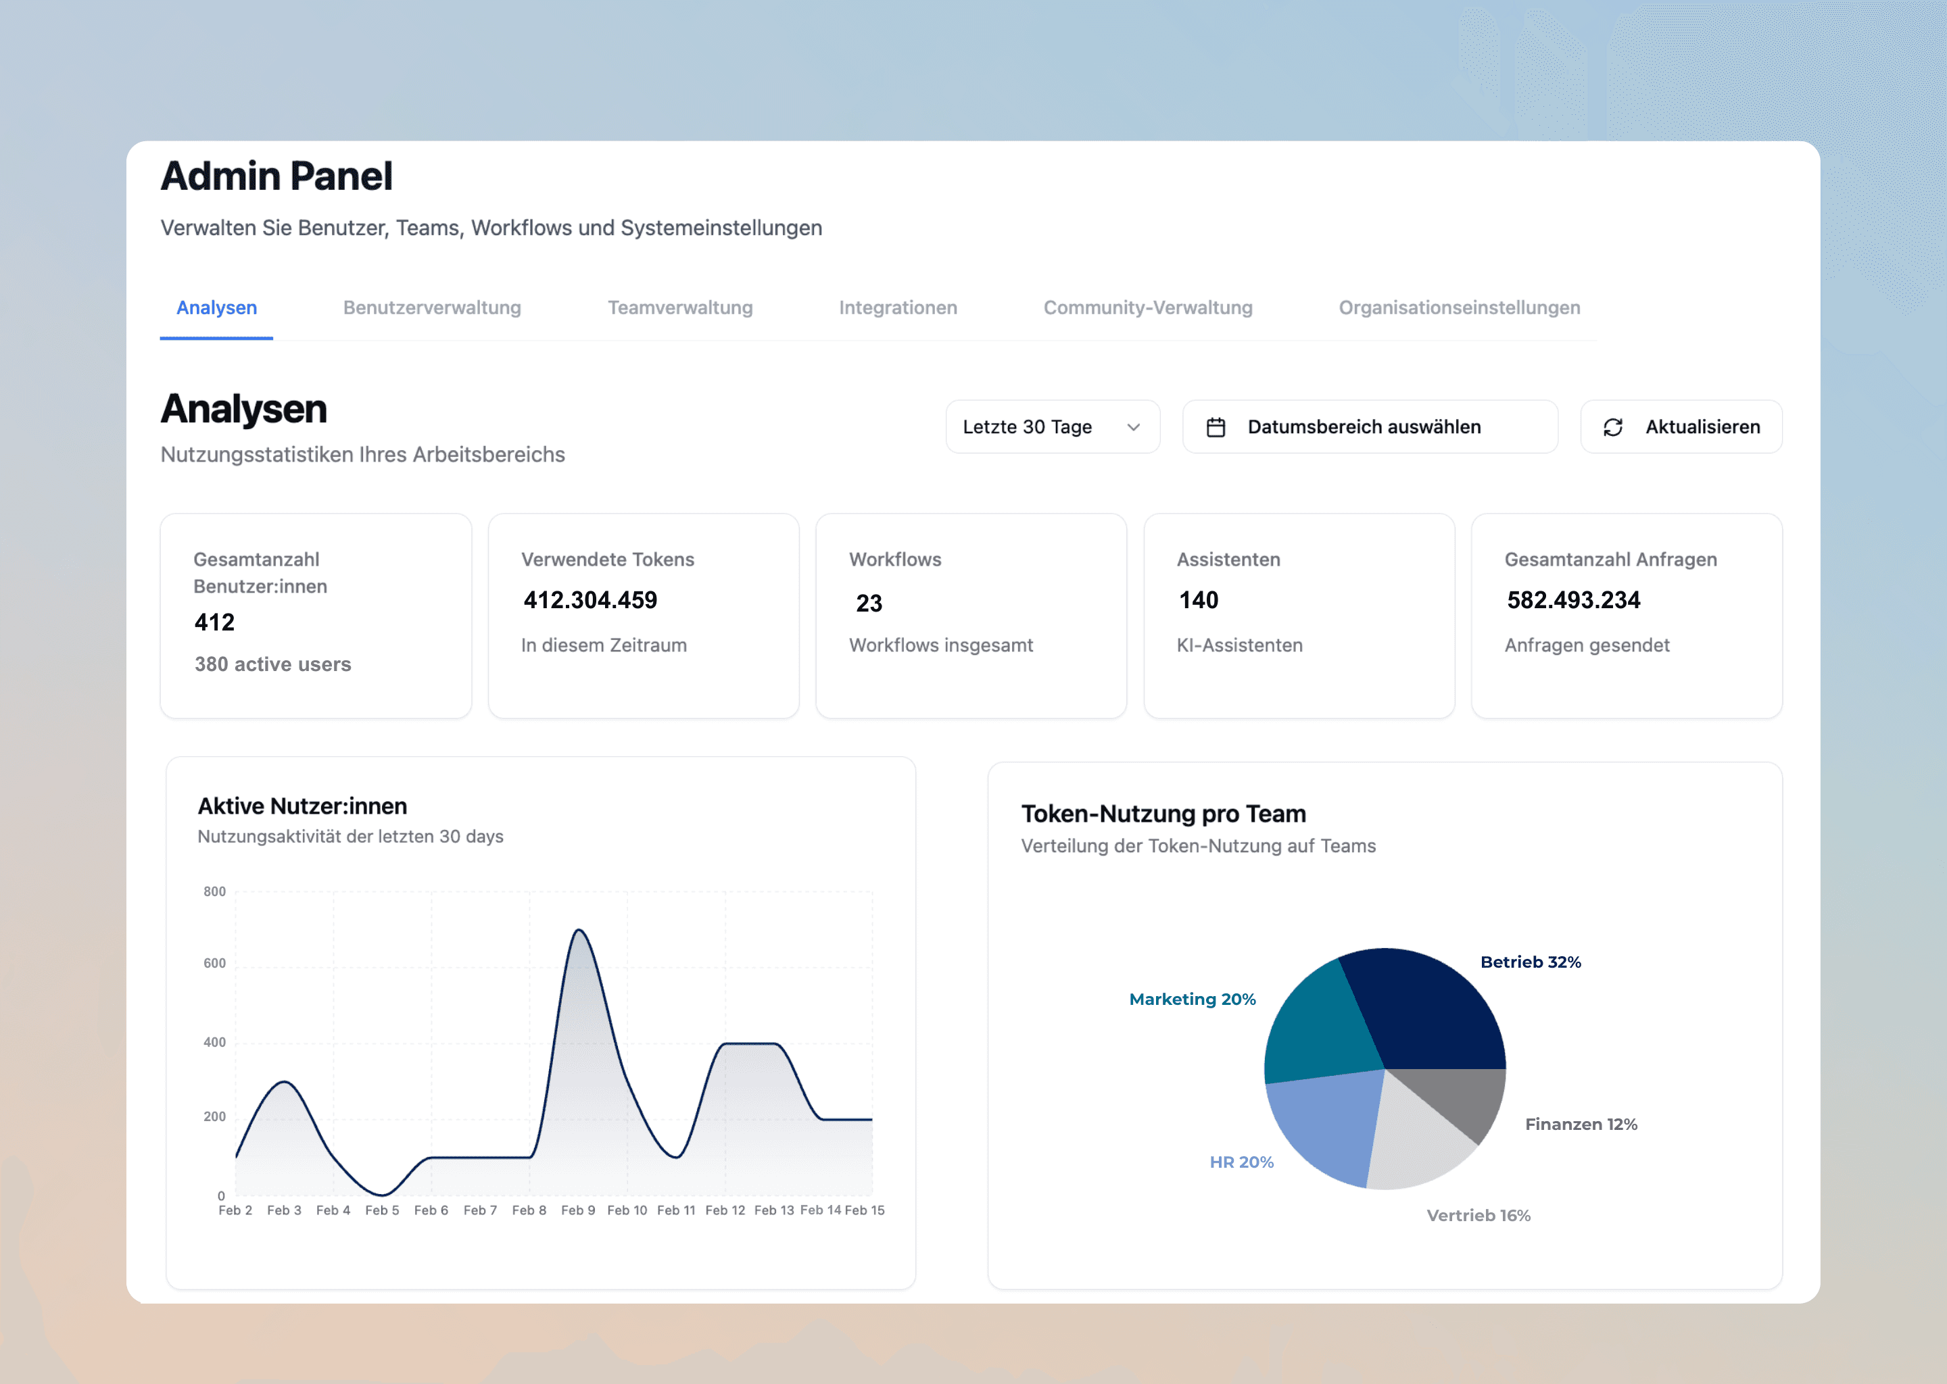Open the Gesamtanzahl Anfragen card
The width and height of the screenshot is (1947, 1384).
tap(1626, 616)
